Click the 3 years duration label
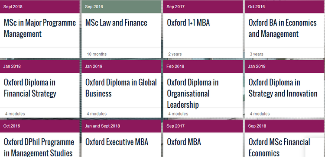325x157 pixels. tap(257, 54)
